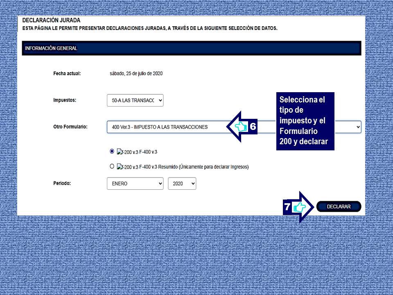Click the date text 'sábado, 25 de julio de 2020'
The image size is (393, 295).
136,73
